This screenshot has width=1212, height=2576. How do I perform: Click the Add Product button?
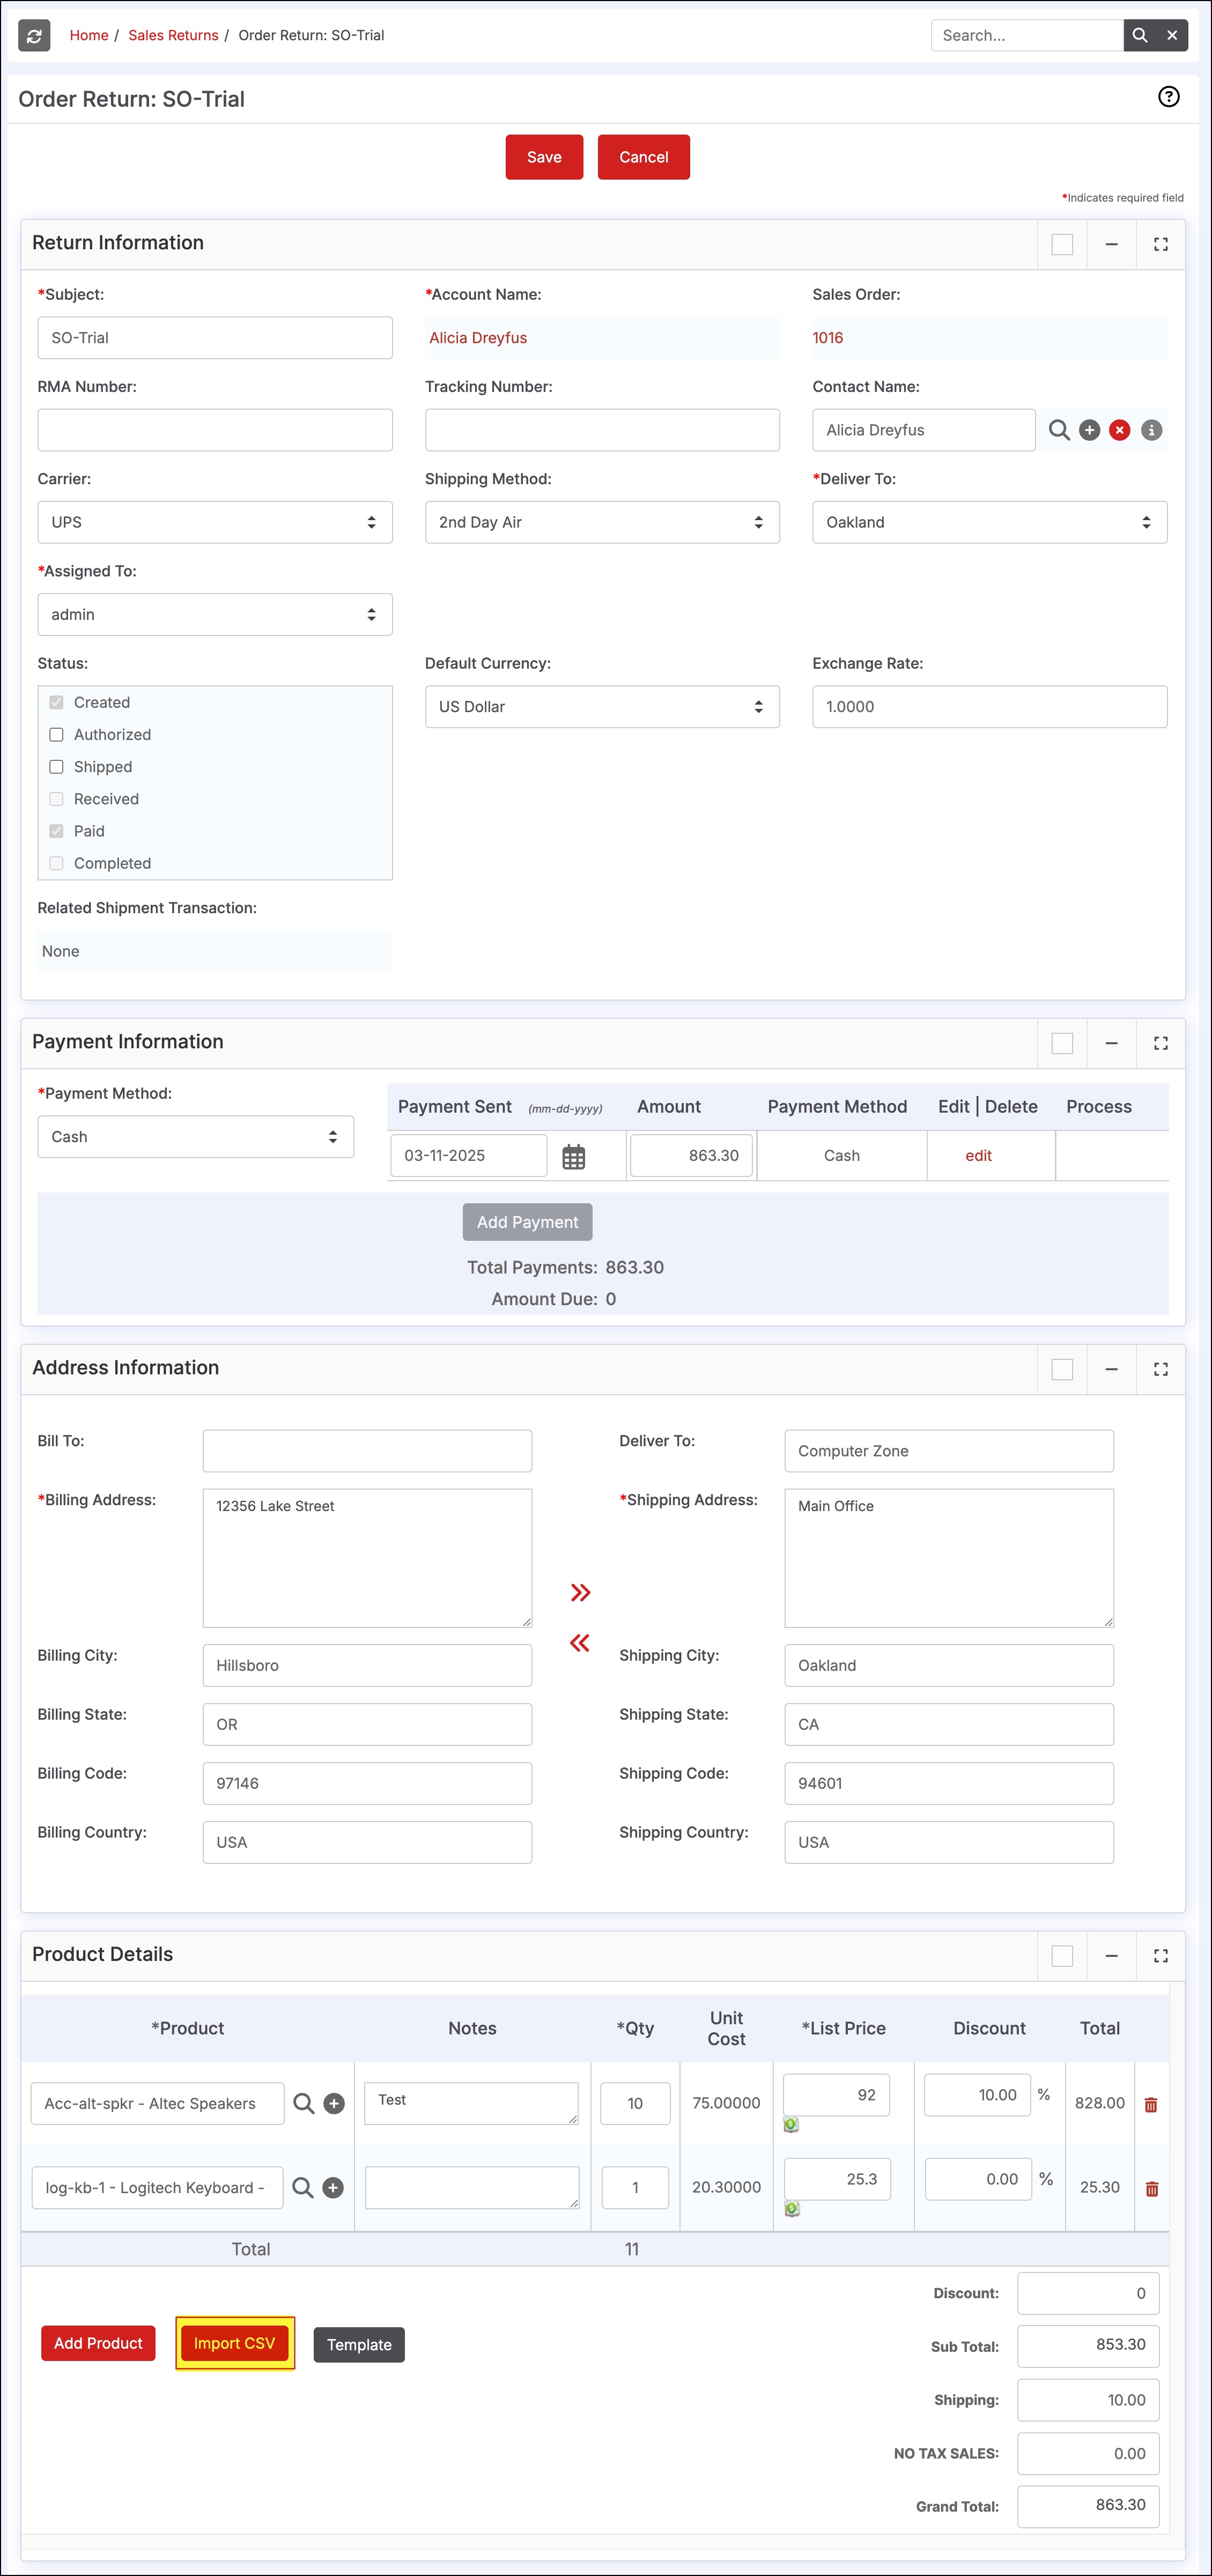click(x=98, y=2343)
